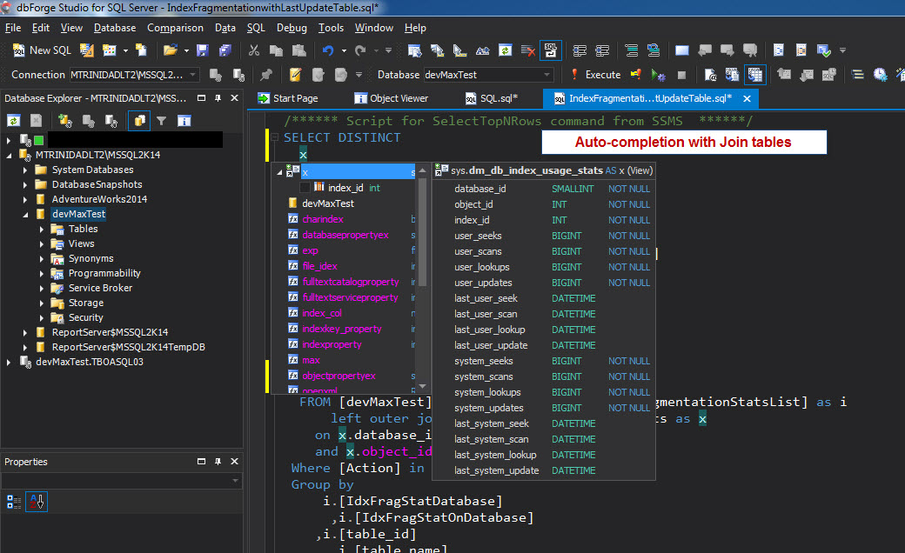The width and height of the screenshot is (905, 553).
Task: Close the IndexFragmentation SQL tab
Action: (747, 98)
